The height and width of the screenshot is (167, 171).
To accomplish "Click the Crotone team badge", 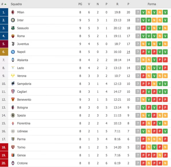I will (13, 163).
